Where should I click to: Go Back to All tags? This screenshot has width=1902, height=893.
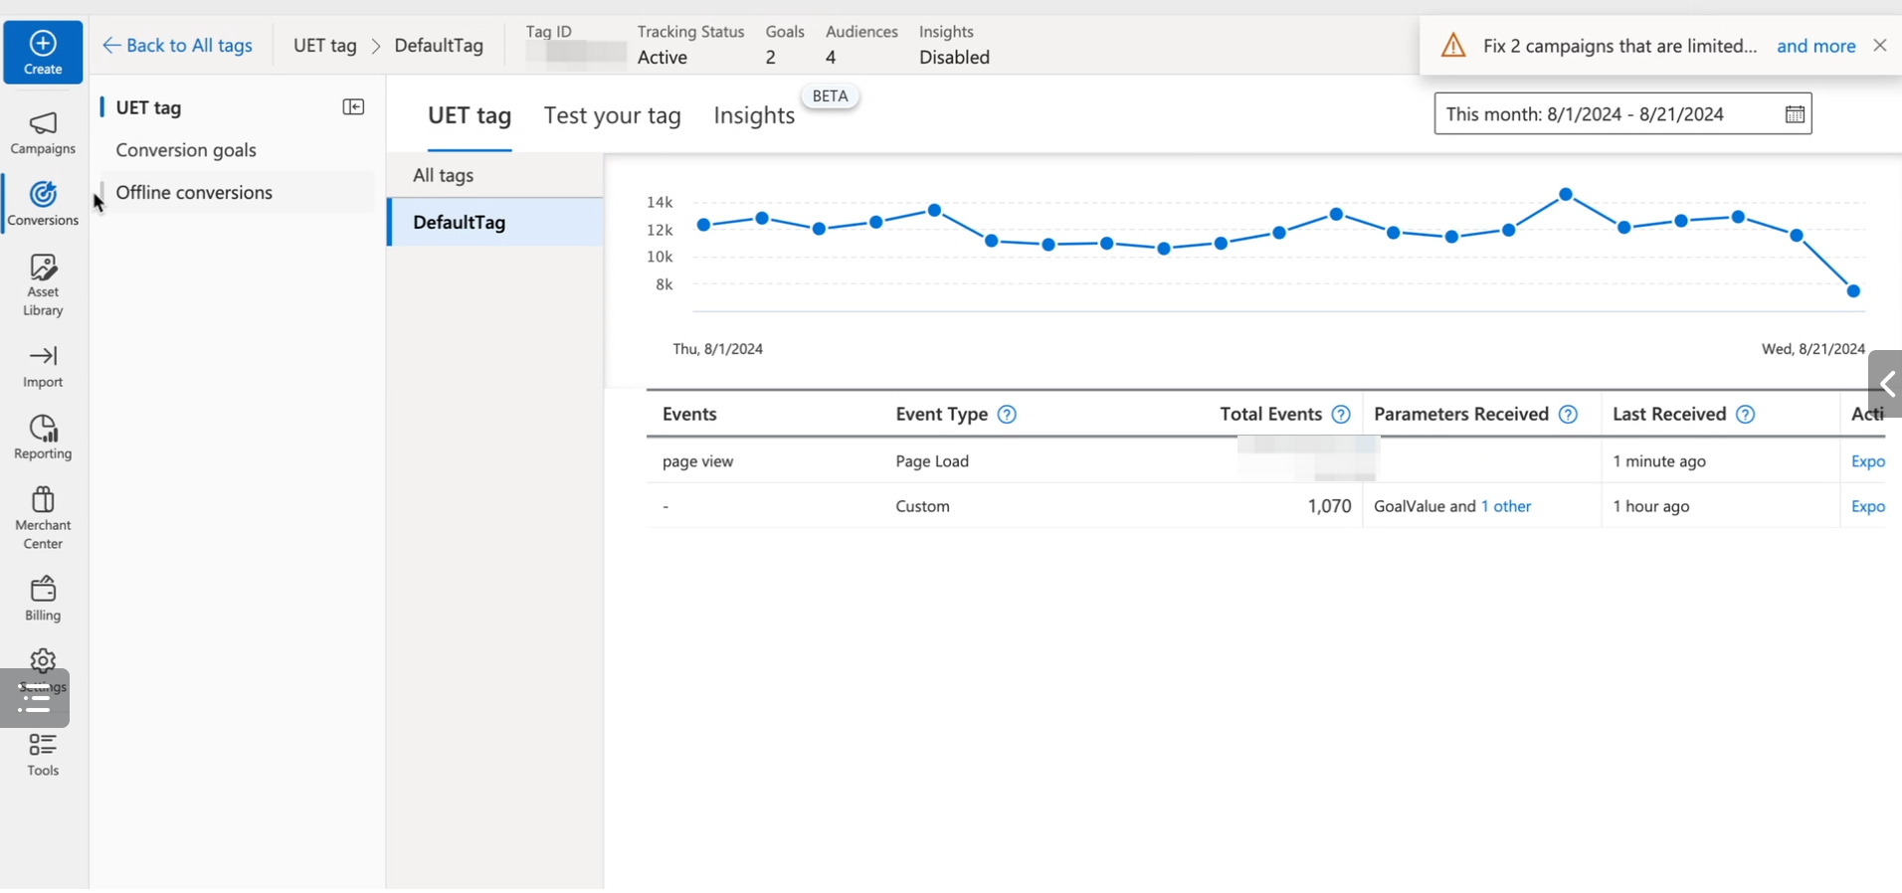coord(178,46)
